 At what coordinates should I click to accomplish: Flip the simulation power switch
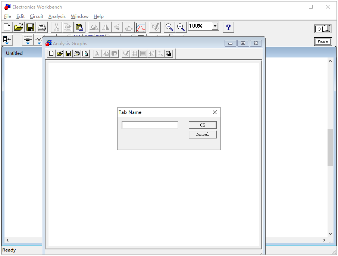coord(323,29)
